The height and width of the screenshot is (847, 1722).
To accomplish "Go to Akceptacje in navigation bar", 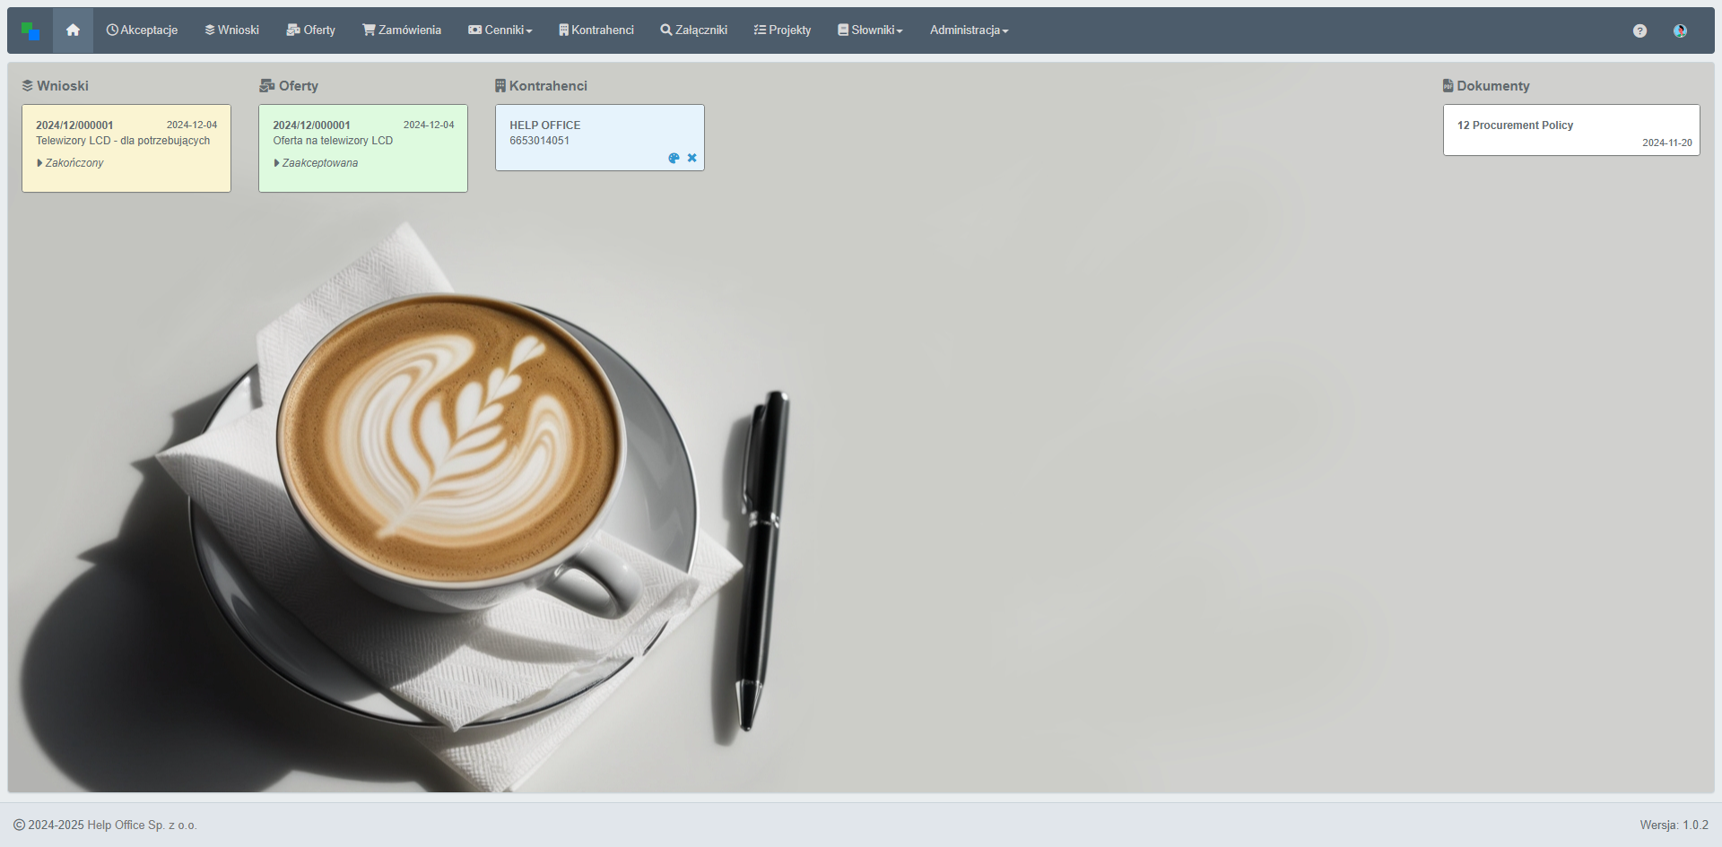I will pyautogui.click(x=142, y=30).
